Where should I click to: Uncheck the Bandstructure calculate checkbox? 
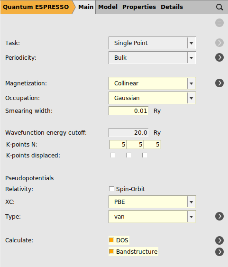tap(111, 251)
